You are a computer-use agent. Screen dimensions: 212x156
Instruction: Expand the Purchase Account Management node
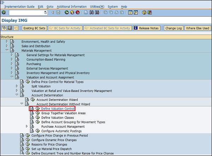(26, 126)
